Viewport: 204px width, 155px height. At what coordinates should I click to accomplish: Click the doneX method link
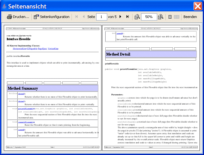click(x=21, y=94)
